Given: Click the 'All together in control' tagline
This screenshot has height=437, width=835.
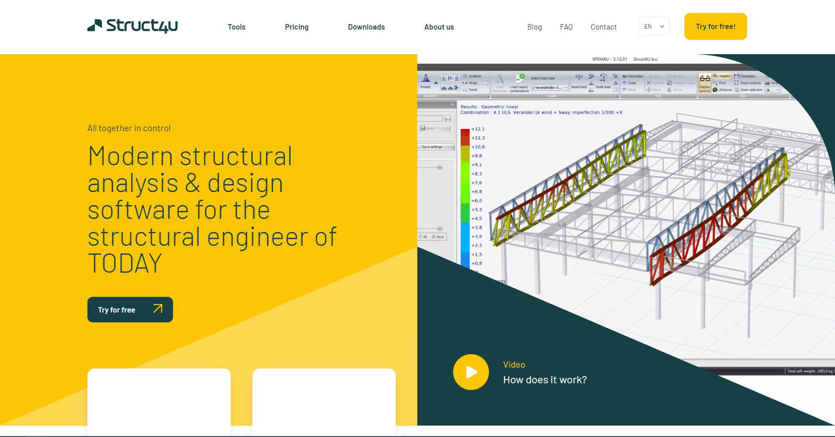Looking at the screenshot, I should pos(129,129).
